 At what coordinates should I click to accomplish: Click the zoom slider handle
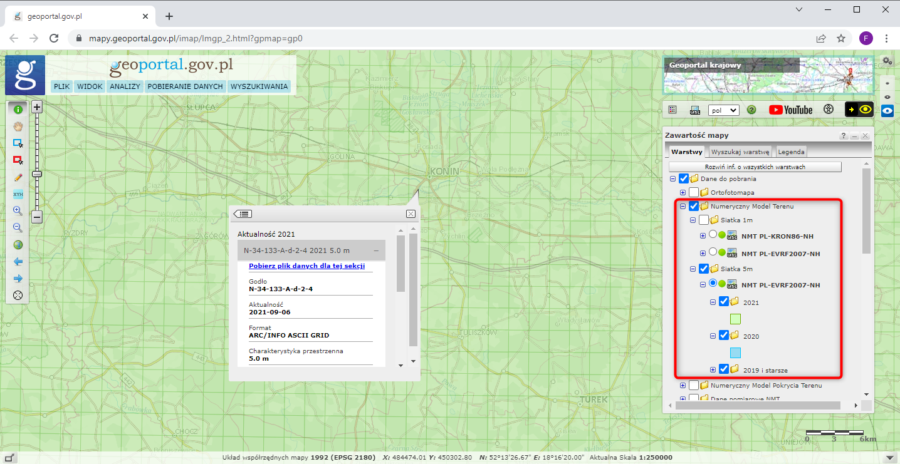37,174
